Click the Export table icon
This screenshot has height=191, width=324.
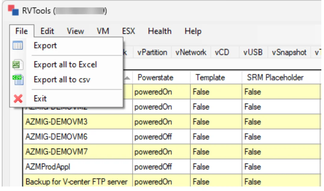17,45
